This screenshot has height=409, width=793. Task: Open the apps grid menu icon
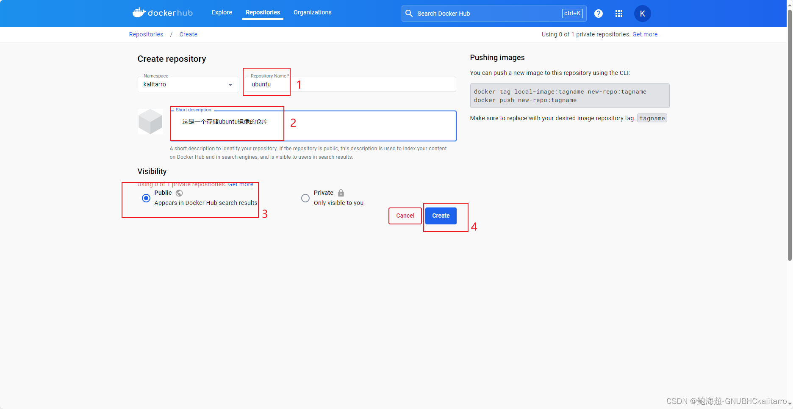click(619, 14)
